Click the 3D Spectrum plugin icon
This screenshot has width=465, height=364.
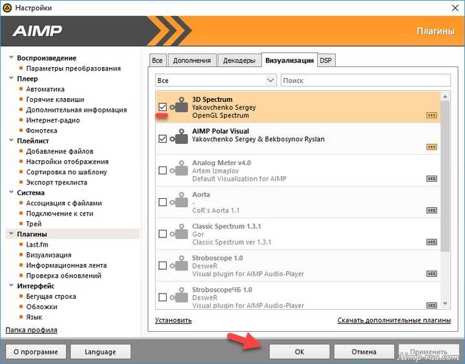(179, 107)
